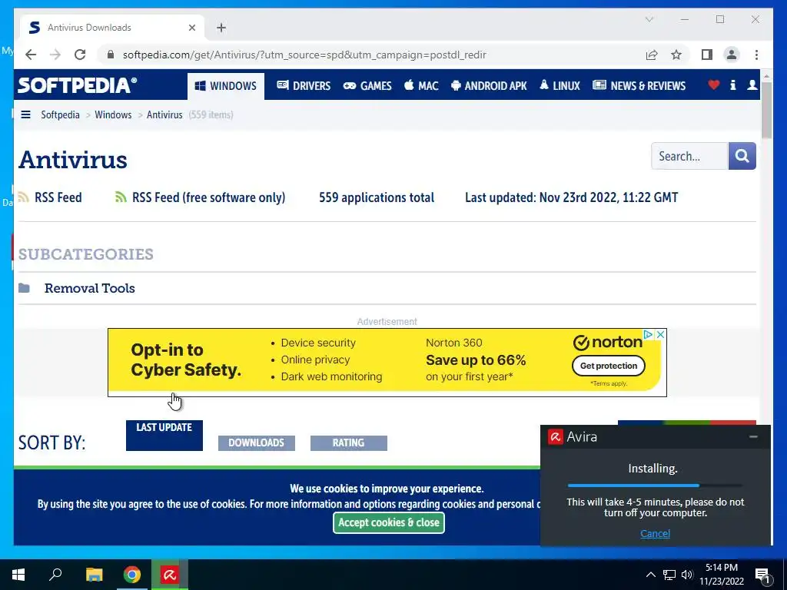Click the Antivirus breadcrumb link

click(x=164, y=114)
